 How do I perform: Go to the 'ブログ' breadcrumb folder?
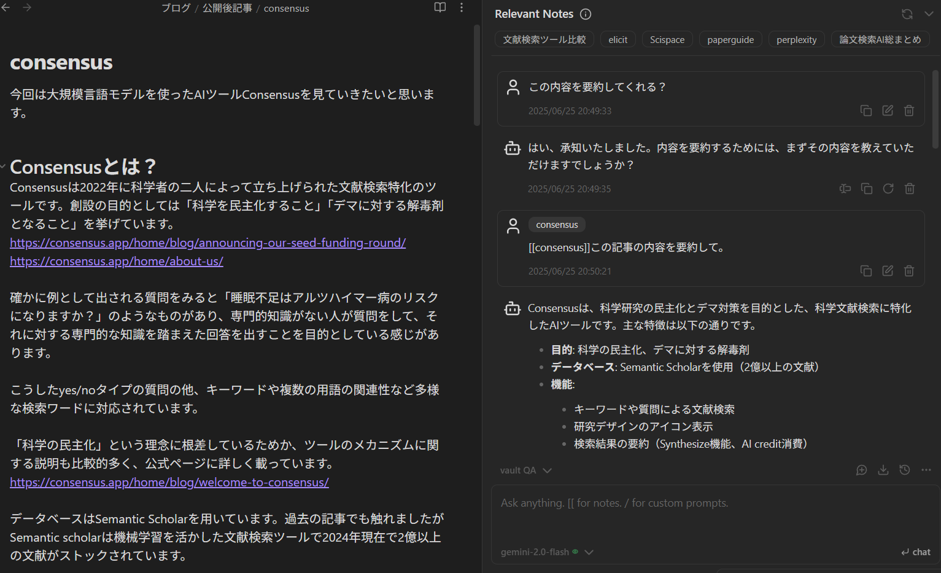point(176,8)
